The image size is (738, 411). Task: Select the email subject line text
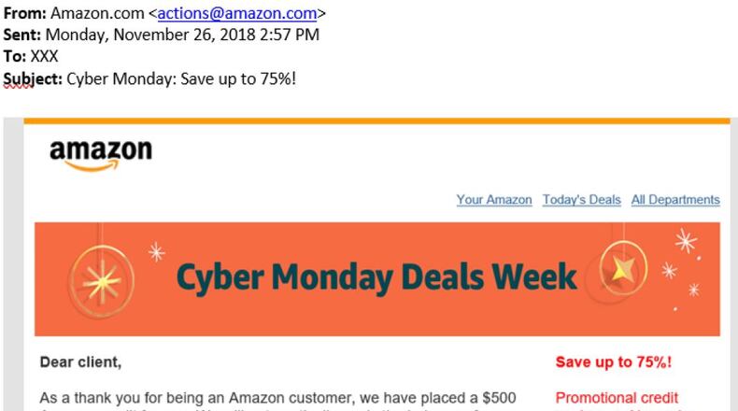pyautogui.click(x=181, y=78)
